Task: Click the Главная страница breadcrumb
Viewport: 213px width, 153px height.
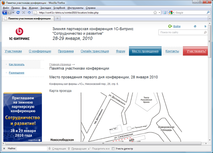Action: [60, 64]
